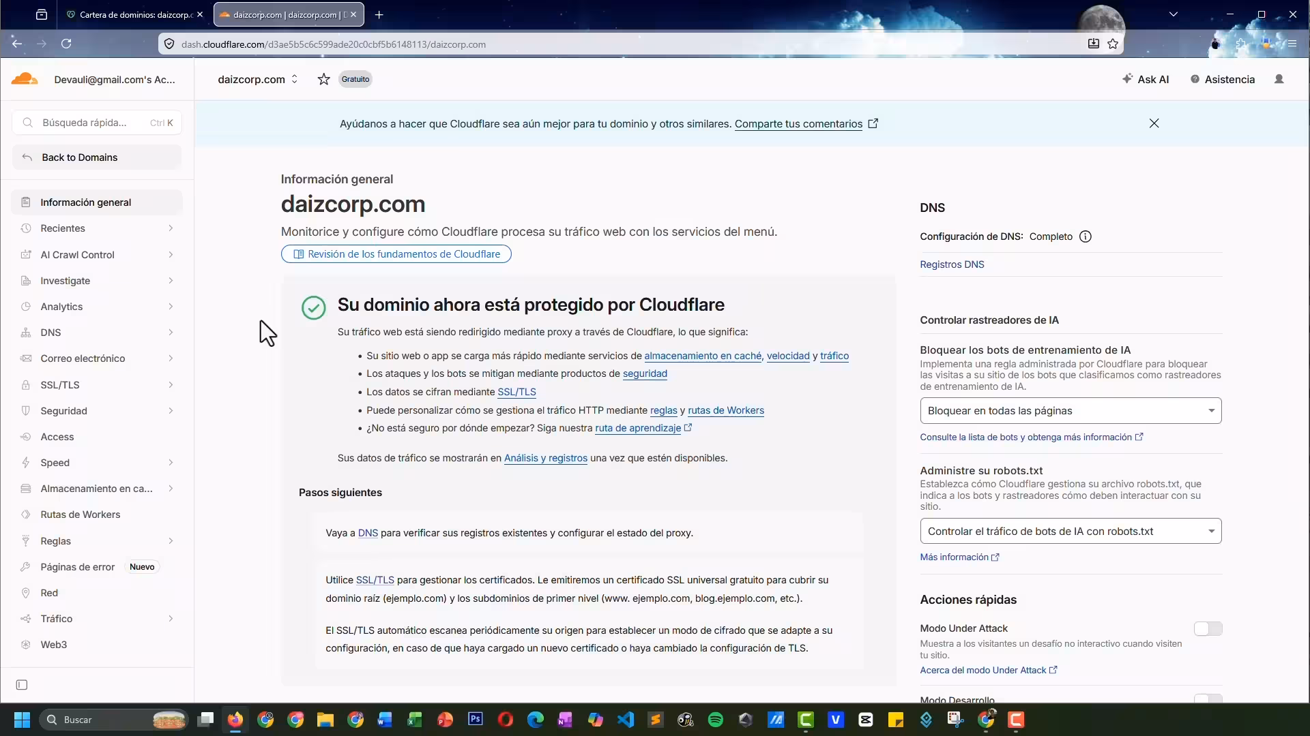Collapse sidebar with bottom panel icon

coord(22,685)
